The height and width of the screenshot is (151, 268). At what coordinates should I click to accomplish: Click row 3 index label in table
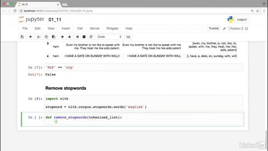click(x=48, y=44)
